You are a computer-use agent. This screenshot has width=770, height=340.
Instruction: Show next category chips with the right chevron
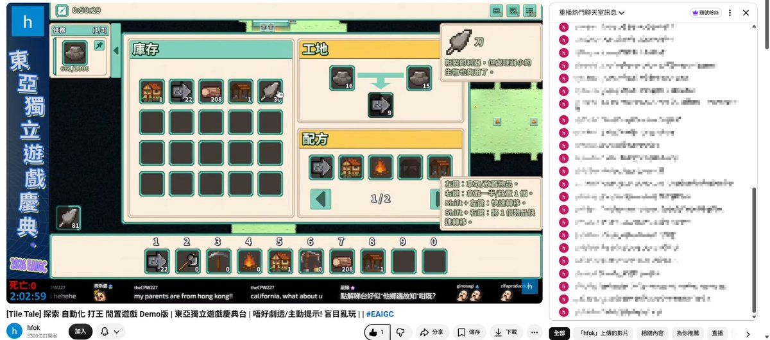coord(748,333)
